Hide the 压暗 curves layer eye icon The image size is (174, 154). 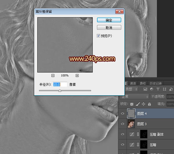[122, 144]
